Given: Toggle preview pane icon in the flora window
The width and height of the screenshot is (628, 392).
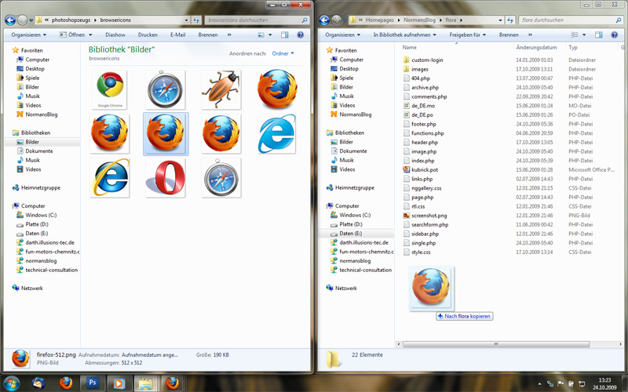Looking at the screenshot, I should click(x=599, y=34).
